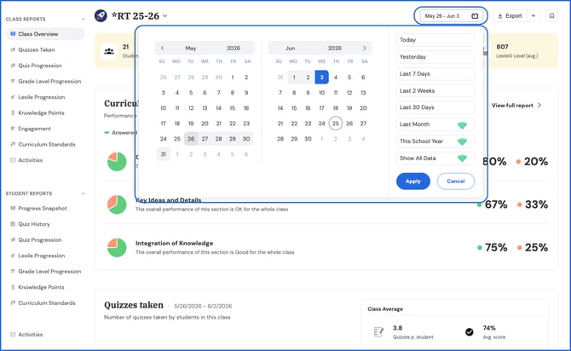The width and height of the screenshot is (571, 351).
Task: Click the Progress Snapshot icon
Action: (13, 208)
